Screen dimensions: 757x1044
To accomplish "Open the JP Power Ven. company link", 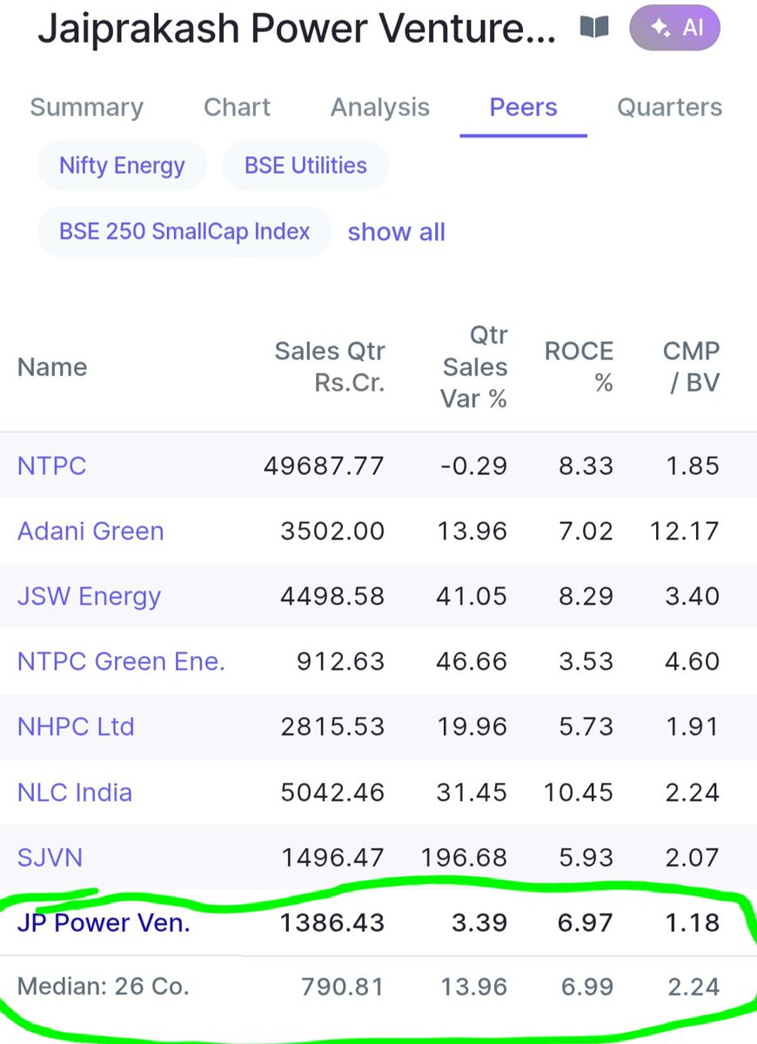I will [104, 922].
